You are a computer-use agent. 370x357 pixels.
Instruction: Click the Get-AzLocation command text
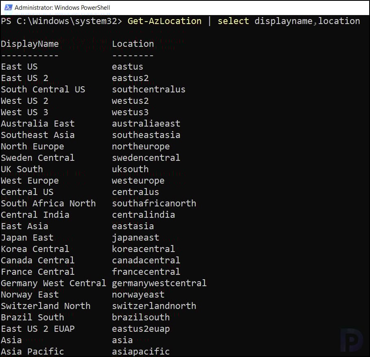click(165, 21)
